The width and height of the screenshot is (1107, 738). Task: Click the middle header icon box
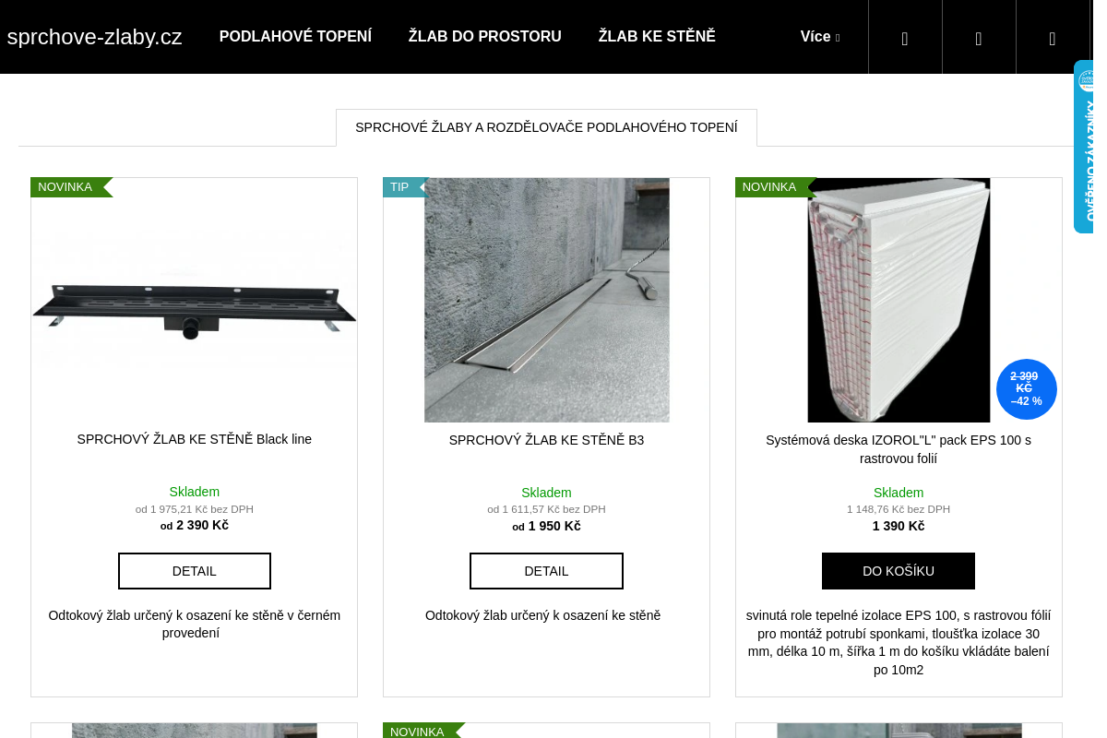click(x=979, y=37)
